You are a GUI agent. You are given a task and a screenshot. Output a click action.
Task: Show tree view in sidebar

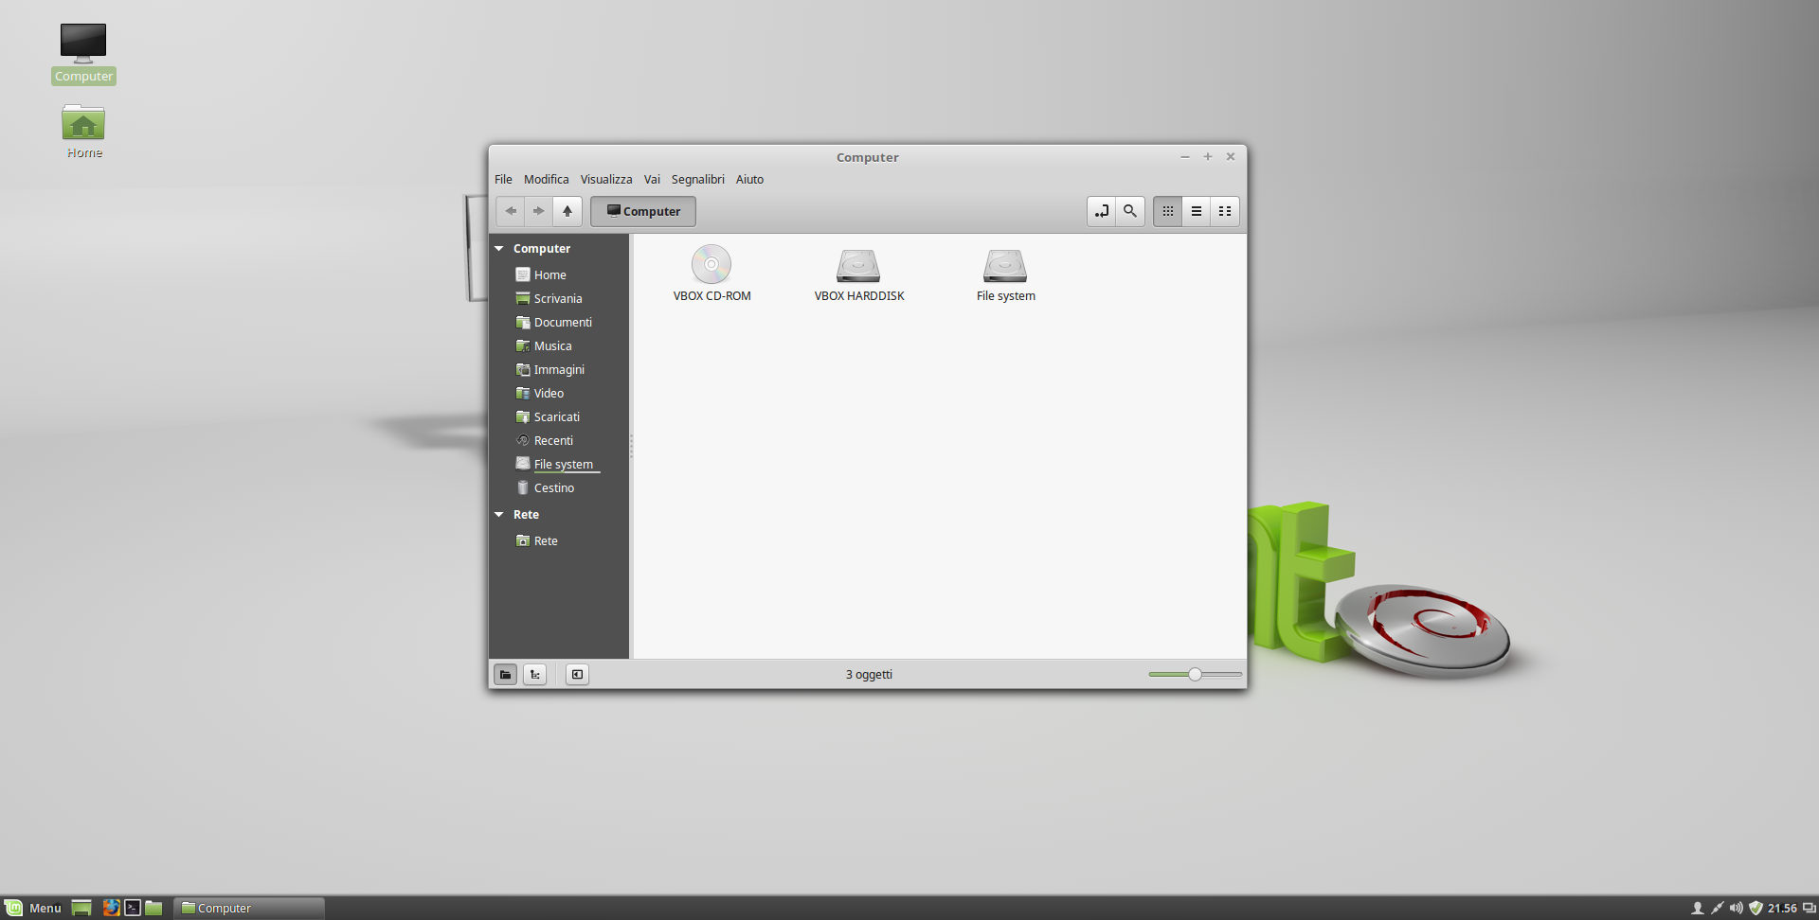(534, 675)
